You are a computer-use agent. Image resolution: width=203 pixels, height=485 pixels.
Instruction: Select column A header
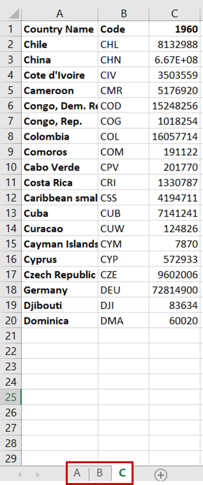point(60,13)
